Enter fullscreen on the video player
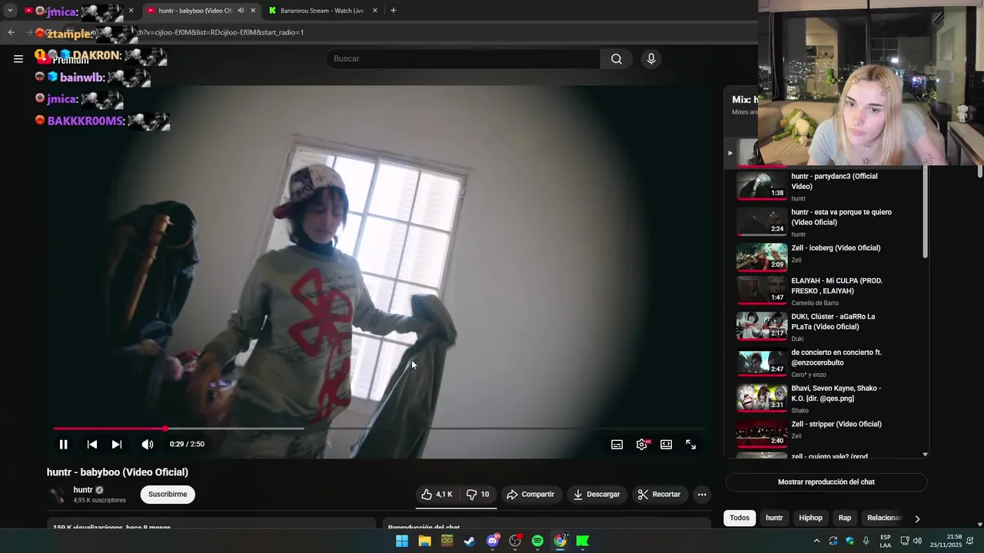This screenshot has width=984, height=553. [691, 444]
